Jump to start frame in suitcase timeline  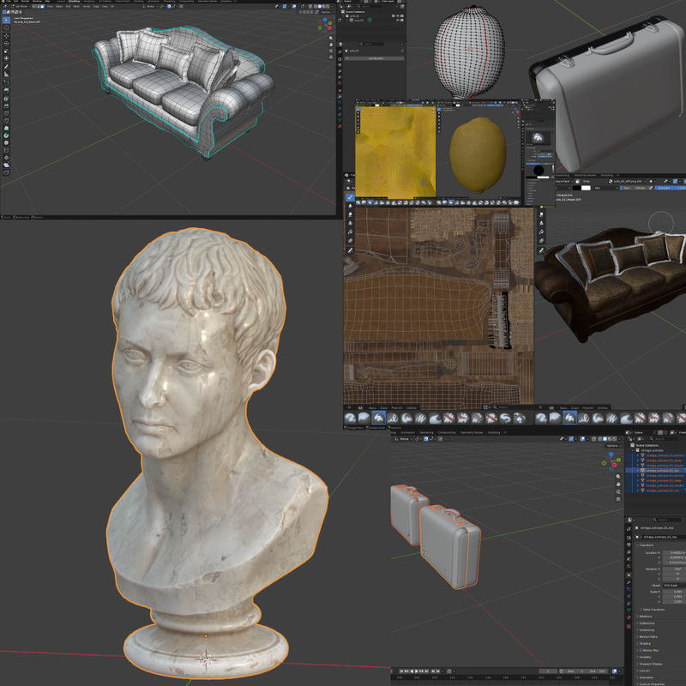click(401, 671)
